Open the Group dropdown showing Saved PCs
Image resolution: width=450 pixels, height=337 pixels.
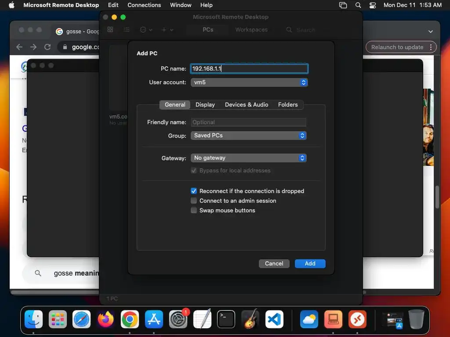tap(249, 136)
